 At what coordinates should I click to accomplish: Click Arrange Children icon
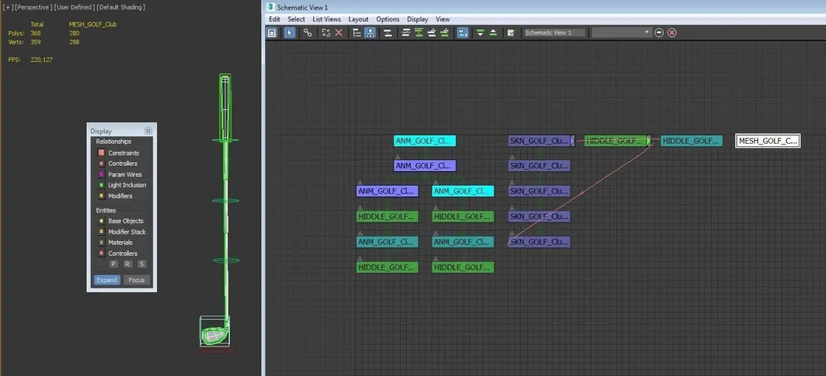(406, 32)
